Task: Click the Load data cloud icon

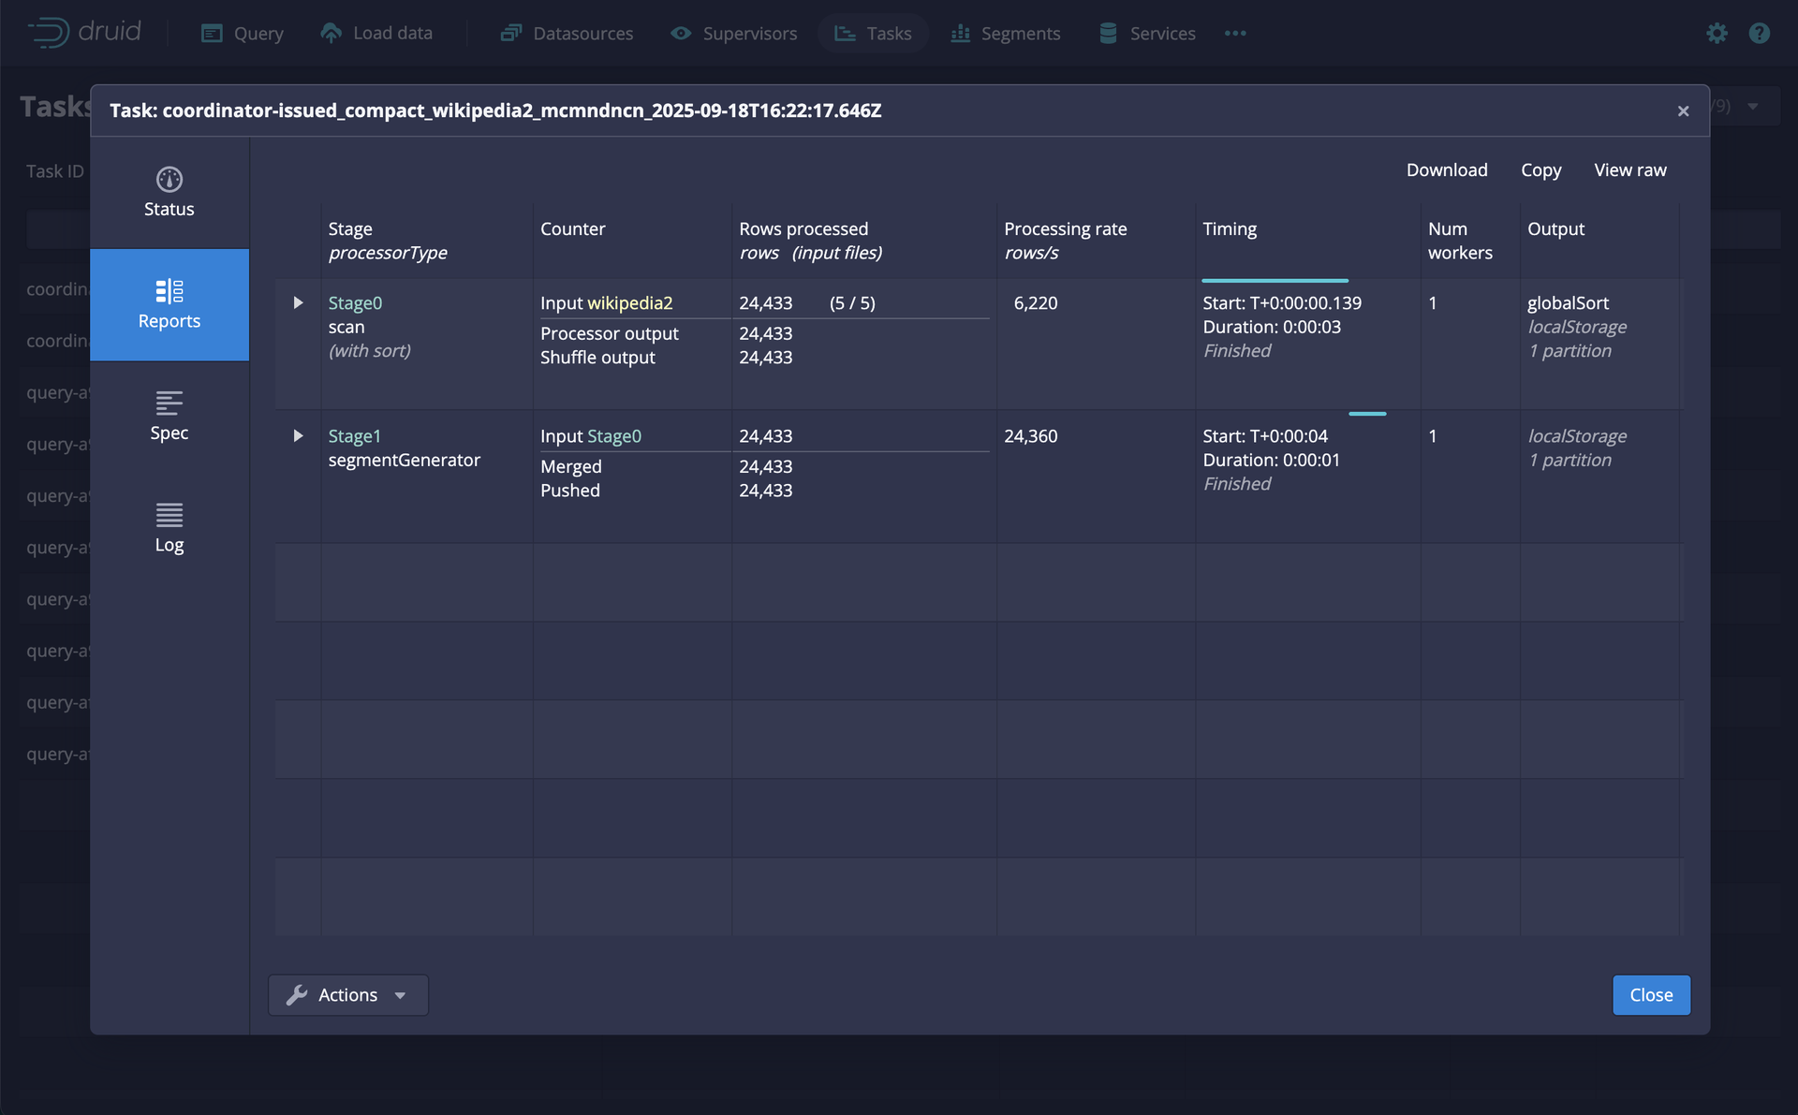Action: point(331,33)
